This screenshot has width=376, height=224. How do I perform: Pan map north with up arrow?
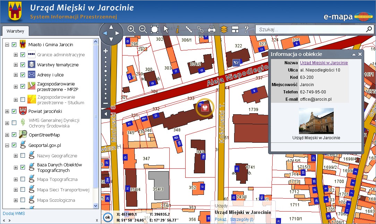(x=111, y=27)
